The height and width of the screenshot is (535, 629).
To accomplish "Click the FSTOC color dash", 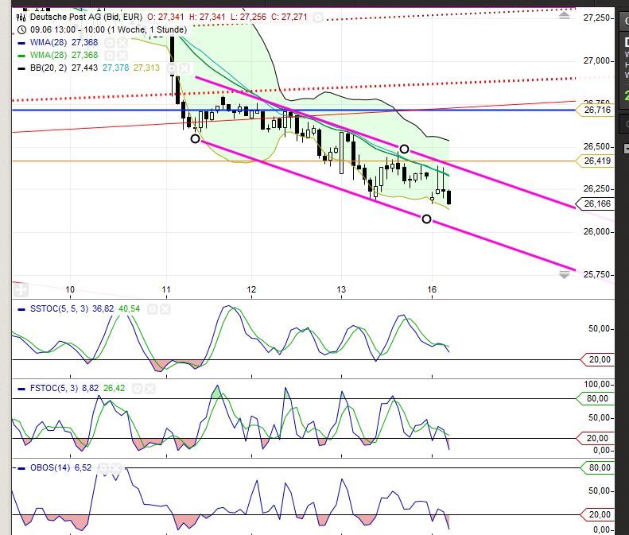I will click(21, 389).
